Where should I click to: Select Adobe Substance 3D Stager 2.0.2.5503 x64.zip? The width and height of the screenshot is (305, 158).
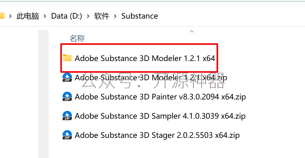(x=157, y=135)
